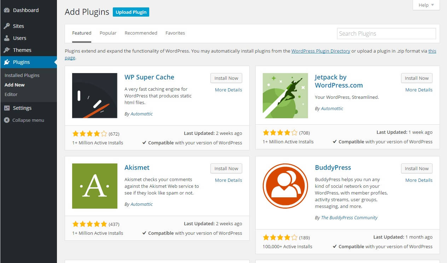Open the WP Super Cache plugin thumbnail
The width and height of the screenshot is (447, 263).
pyautogui.click(x=94, y=95)
